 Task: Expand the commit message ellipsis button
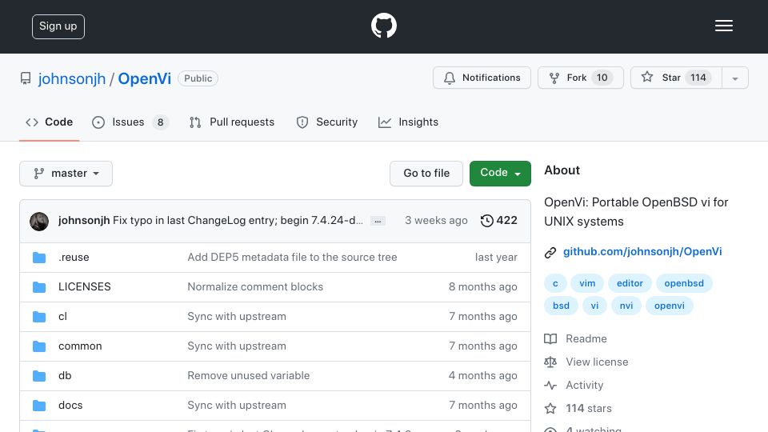[x=378, y=221]
